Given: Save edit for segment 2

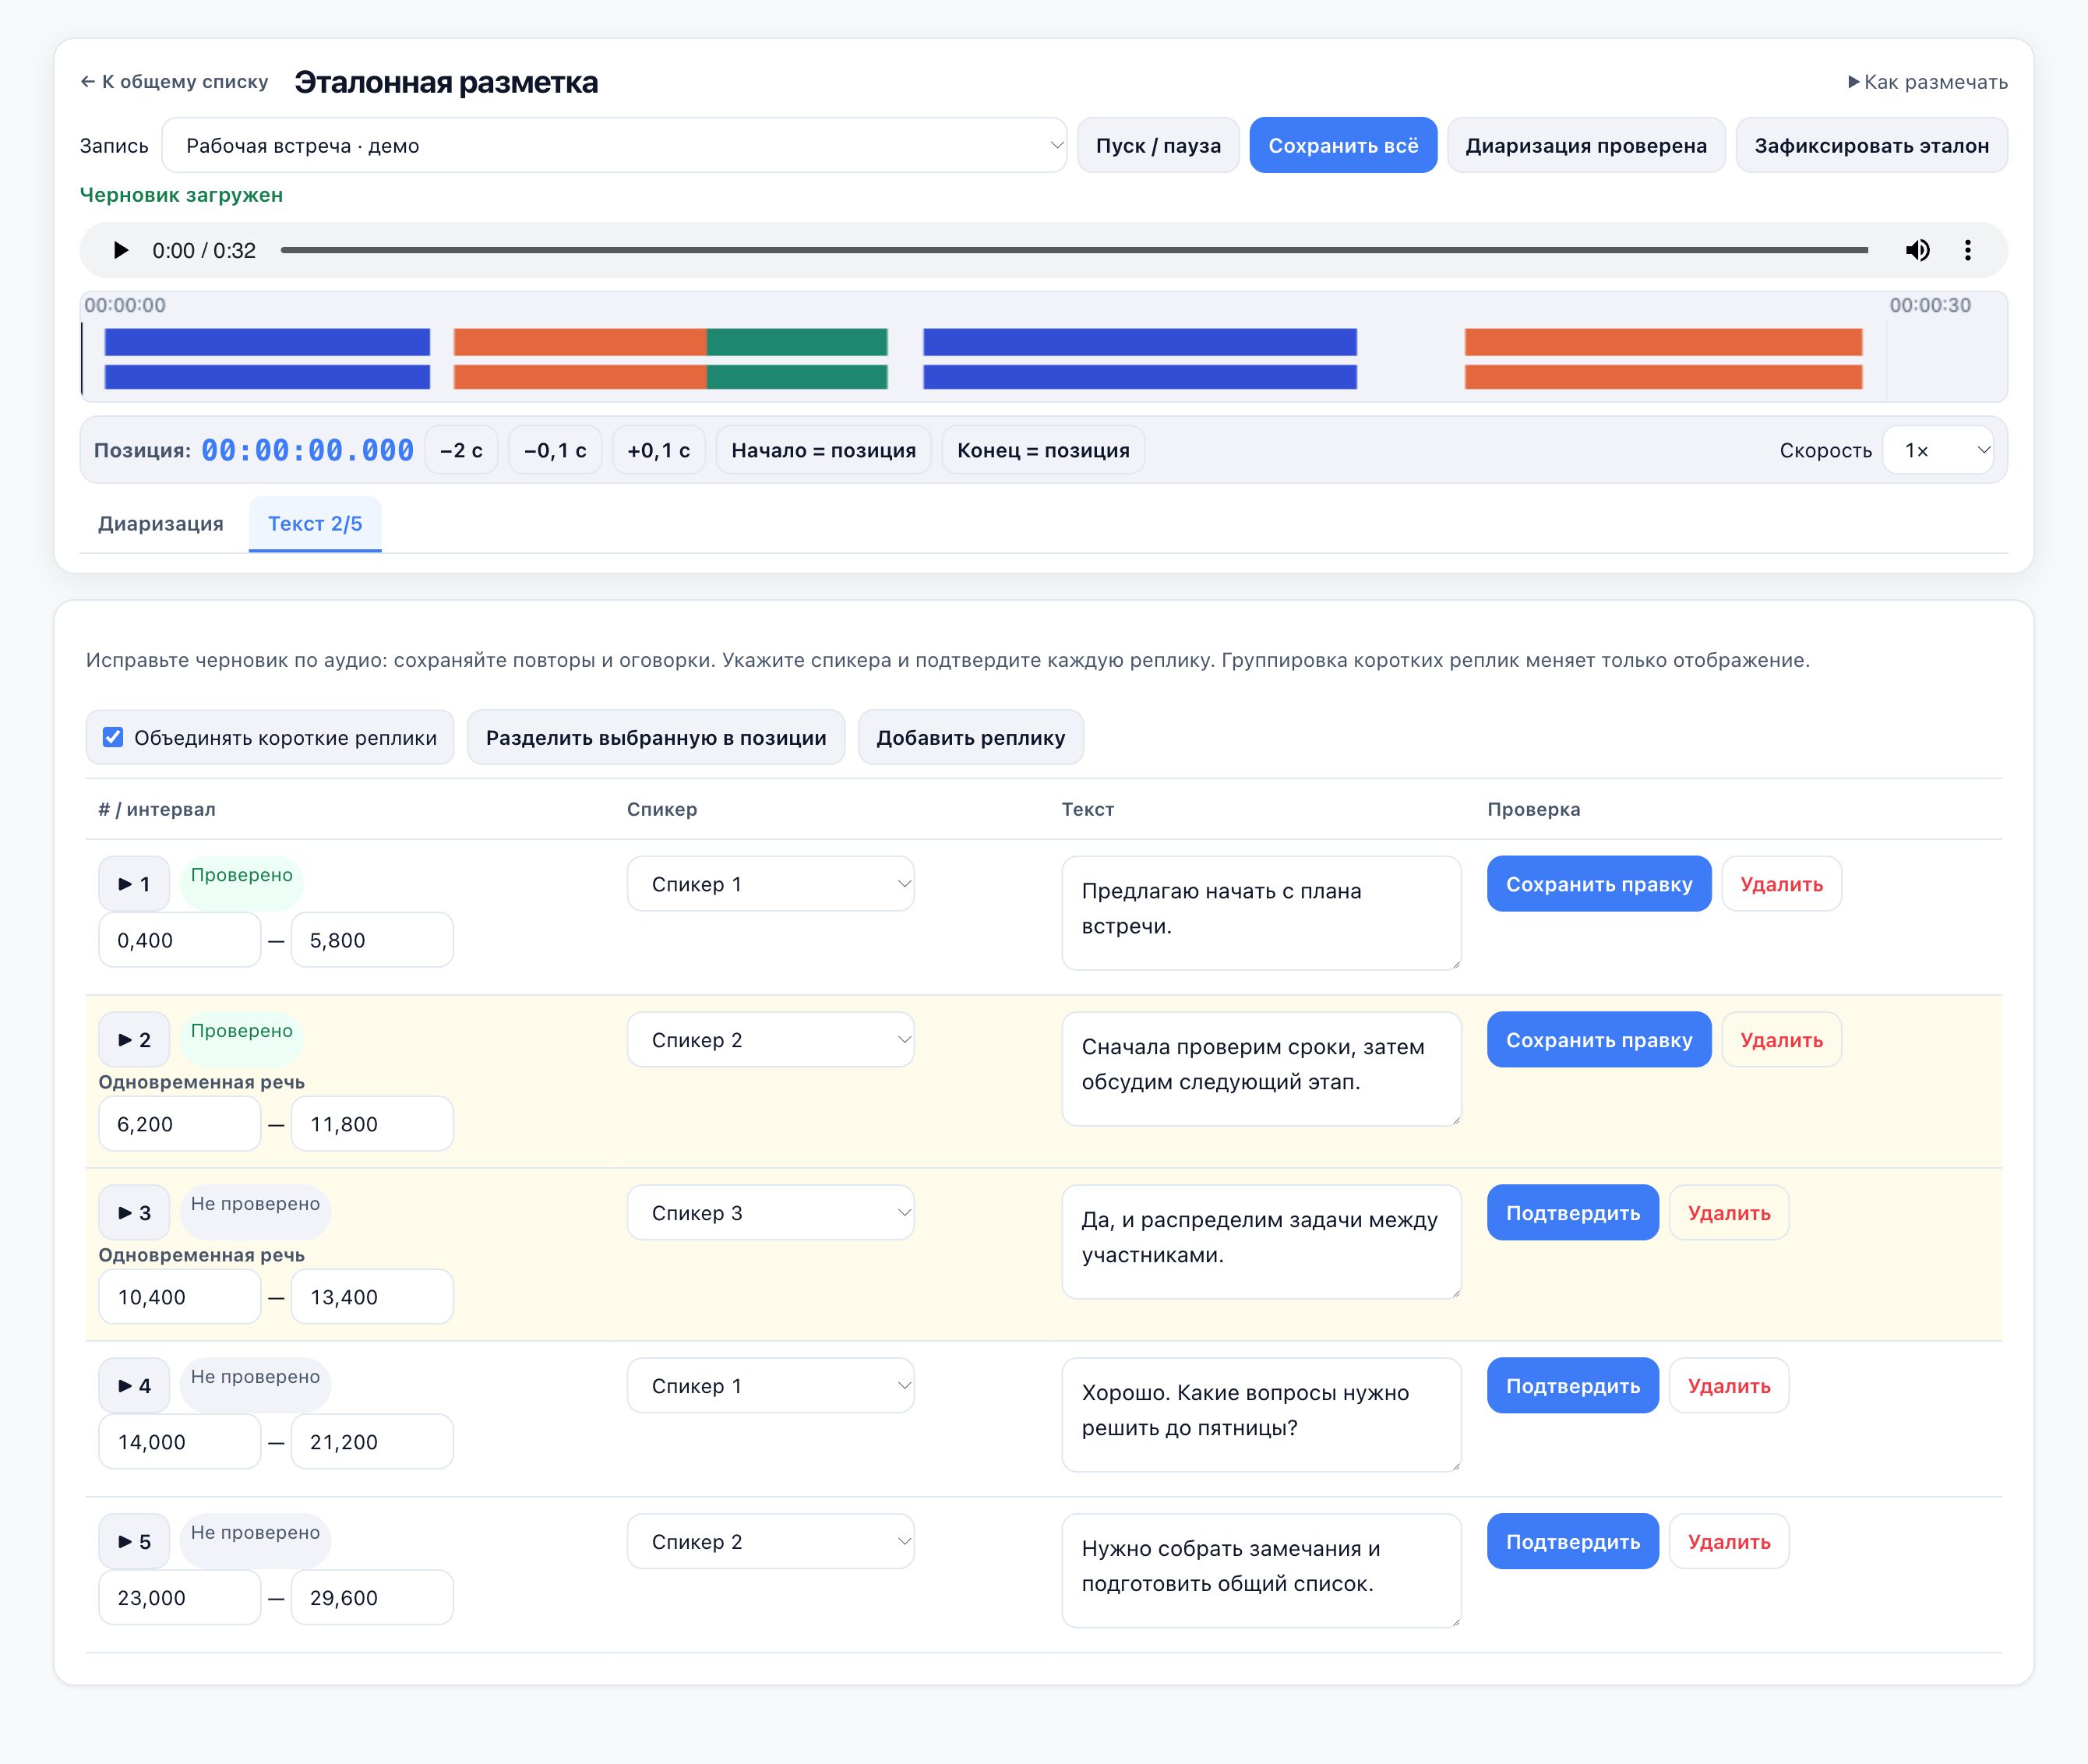Looking at the screenshot, I should [x=1599, y=1040].
